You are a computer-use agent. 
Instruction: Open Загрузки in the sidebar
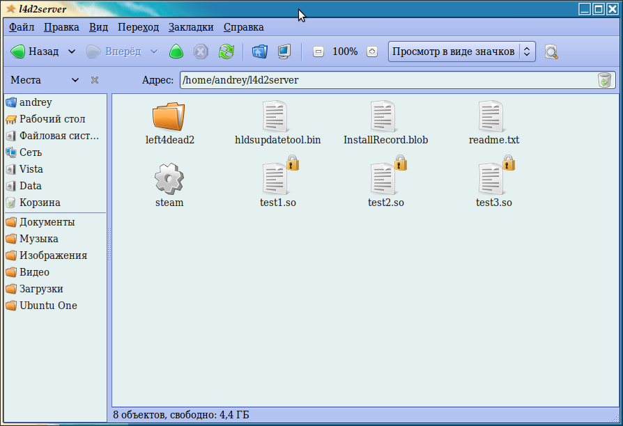[41, 289]
